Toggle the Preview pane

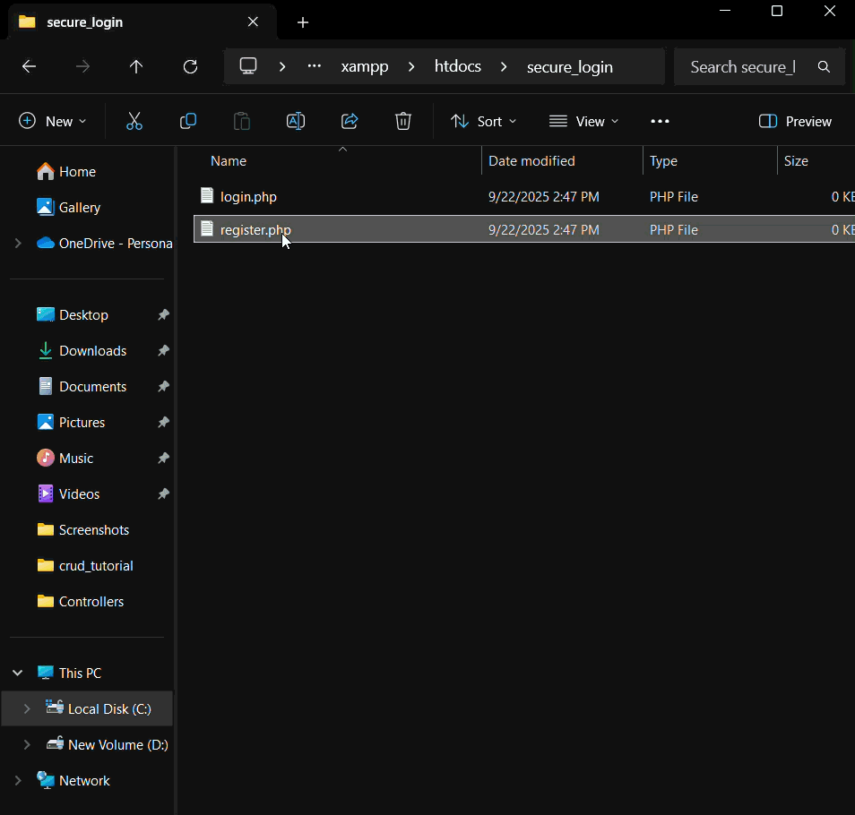tap(795, 121)
